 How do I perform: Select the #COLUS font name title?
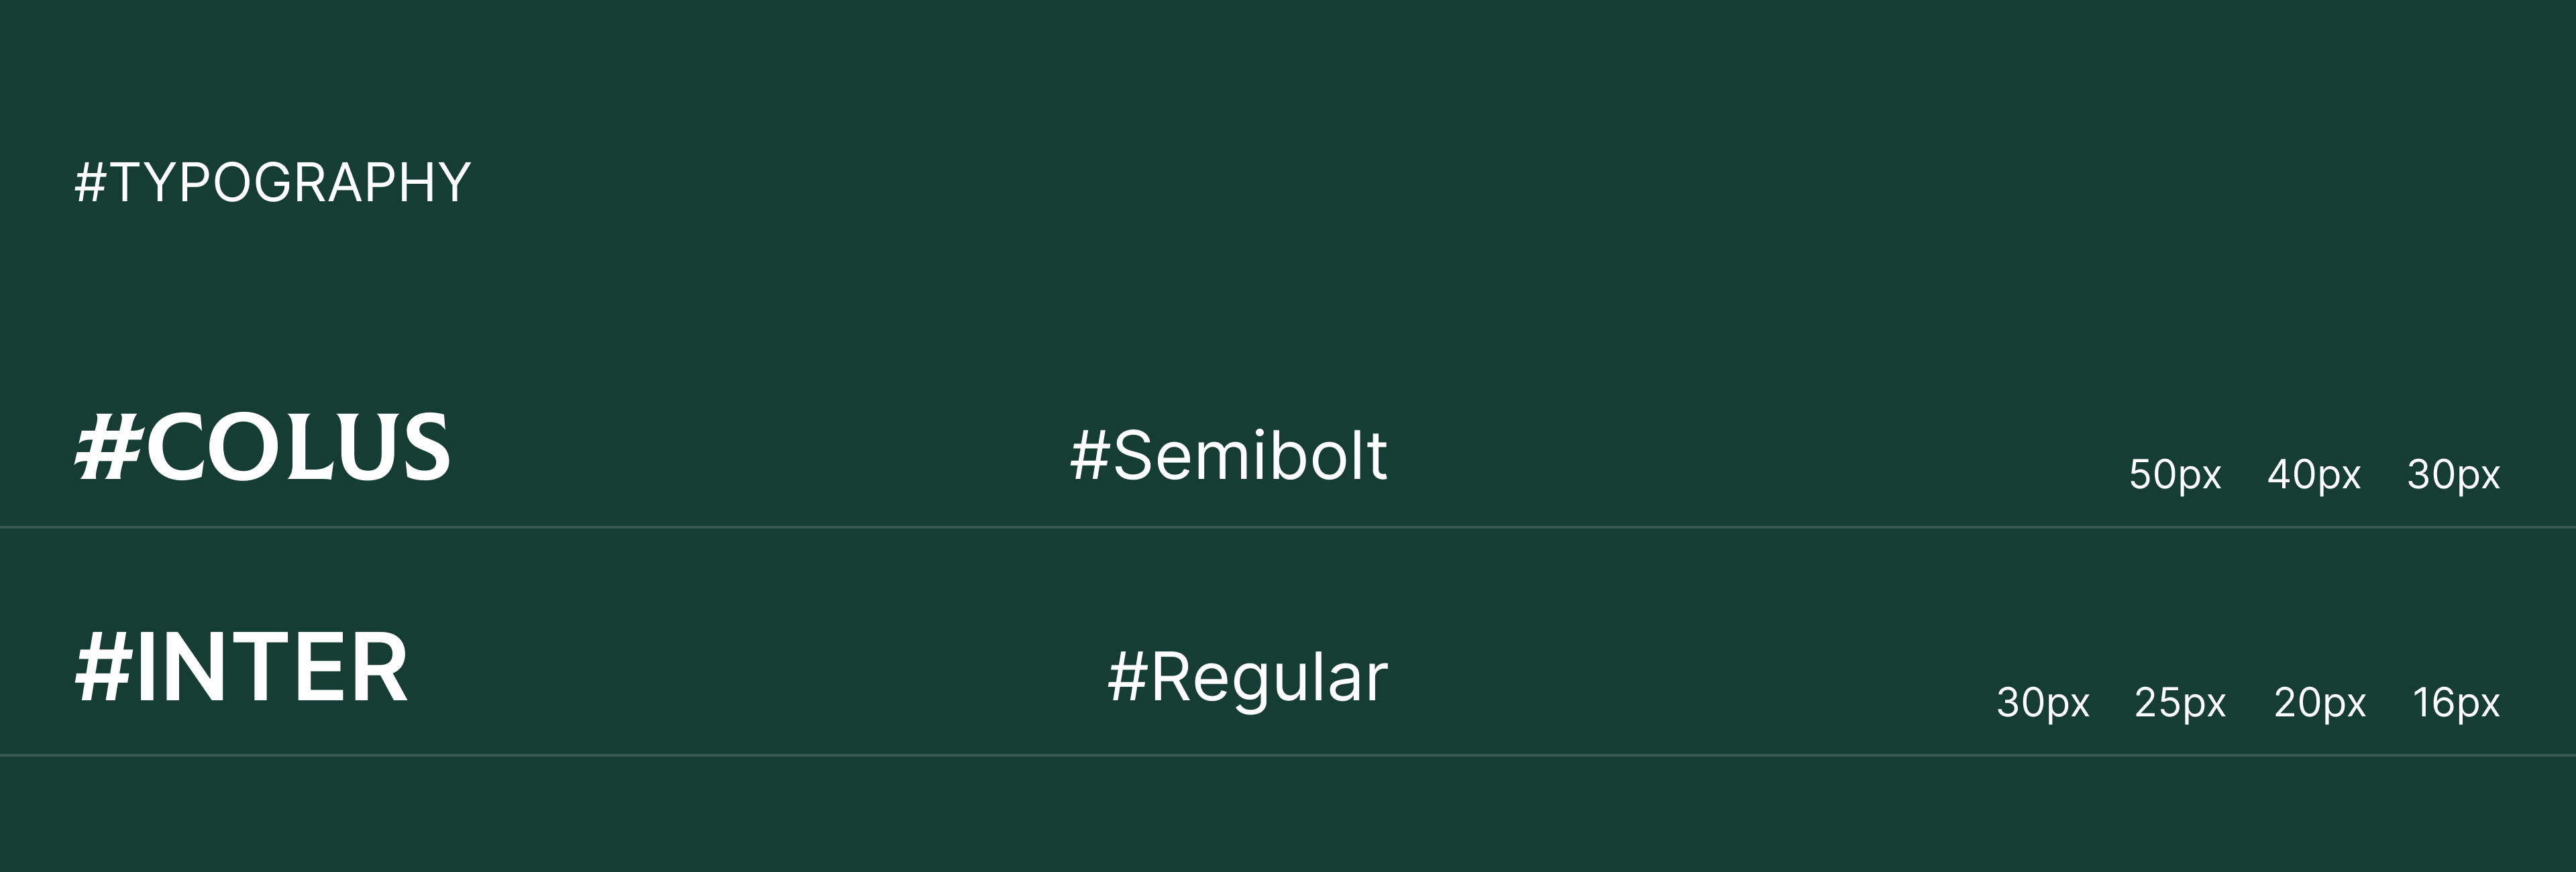(263, 447)
